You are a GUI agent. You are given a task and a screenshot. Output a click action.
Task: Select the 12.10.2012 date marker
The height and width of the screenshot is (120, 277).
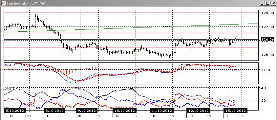click(x=199, y=111)
